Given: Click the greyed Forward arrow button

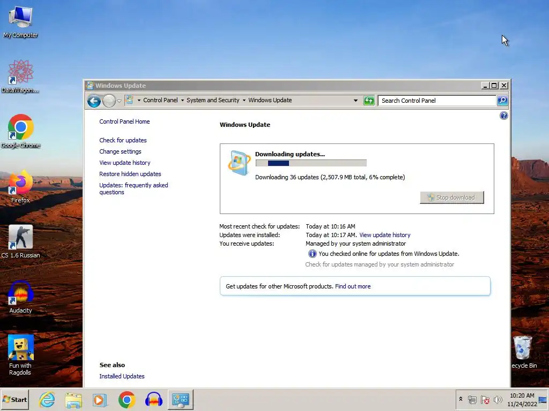Looking at the screenshot, I should click(x=109, y=101).
